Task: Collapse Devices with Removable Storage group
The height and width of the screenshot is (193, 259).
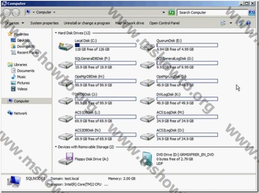Action: tap(56, 147)
